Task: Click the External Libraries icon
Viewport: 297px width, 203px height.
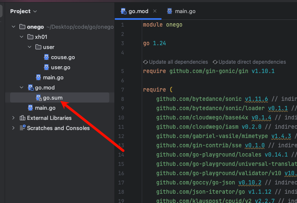Action: (x=22, y=118)
